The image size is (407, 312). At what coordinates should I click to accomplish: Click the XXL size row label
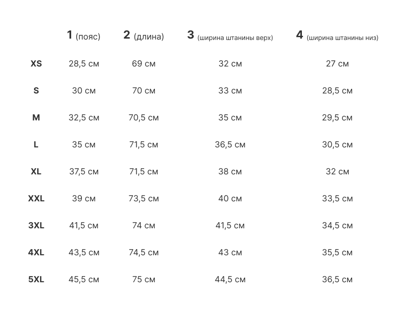tap(36, 199)
